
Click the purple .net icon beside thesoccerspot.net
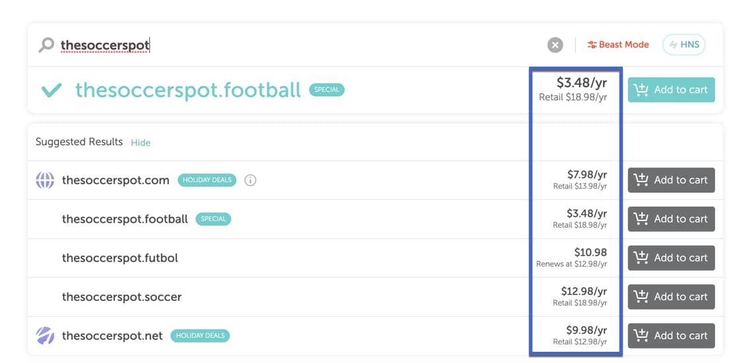coord(45,336)
